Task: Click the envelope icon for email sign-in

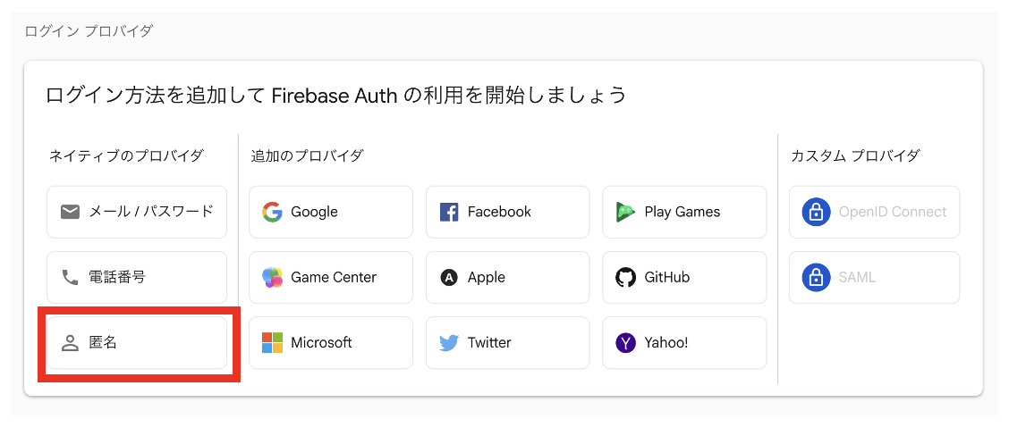Action: tap(70, 212)
